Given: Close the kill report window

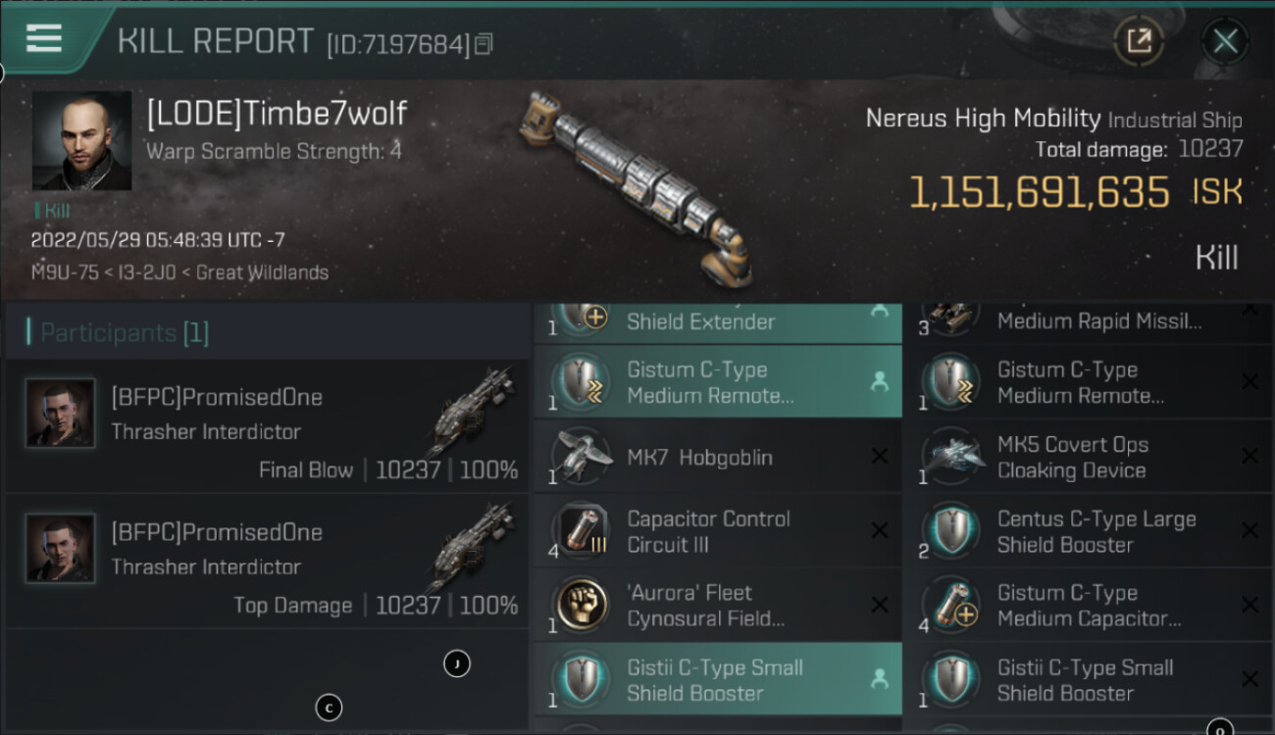Looking at the screenshot, I should coord(1225,41).
